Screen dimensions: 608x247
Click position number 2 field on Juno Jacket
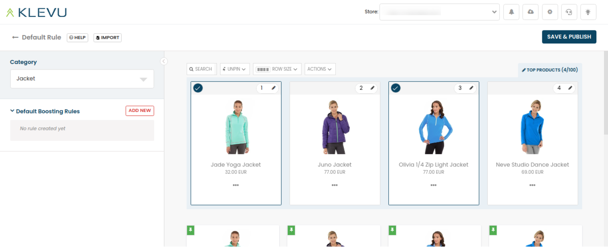tap(361, 88)
